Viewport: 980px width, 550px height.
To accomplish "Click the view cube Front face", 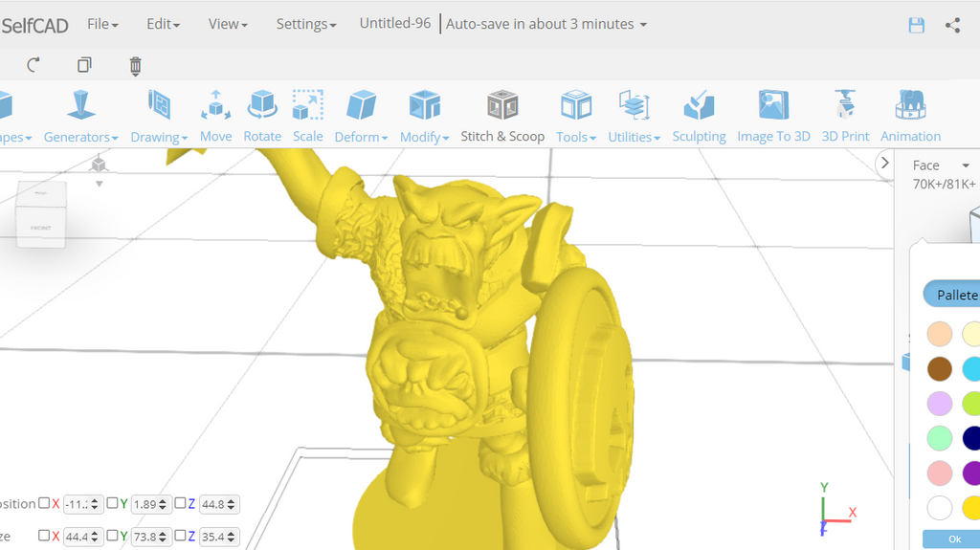I will tap(40, 228).
